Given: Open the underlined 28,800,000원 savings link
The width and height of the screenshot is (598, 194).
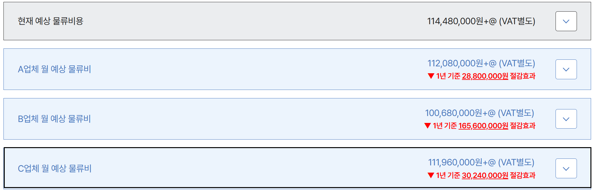Looking at the screenshot, I should pyautogui.click(x=485, y=76).
